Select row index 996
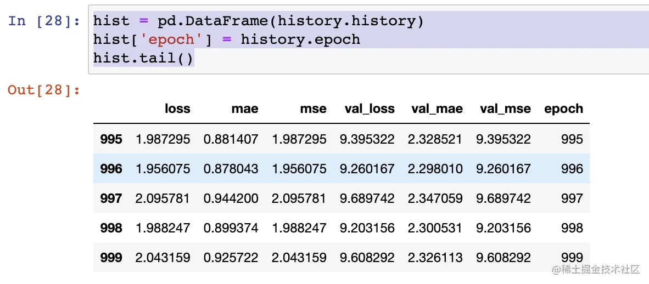649x284 pixels. [111, 169]
